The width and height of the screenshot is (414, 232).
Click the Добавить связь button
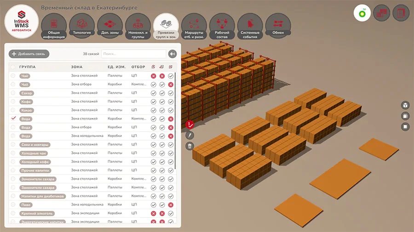point(29,54)
